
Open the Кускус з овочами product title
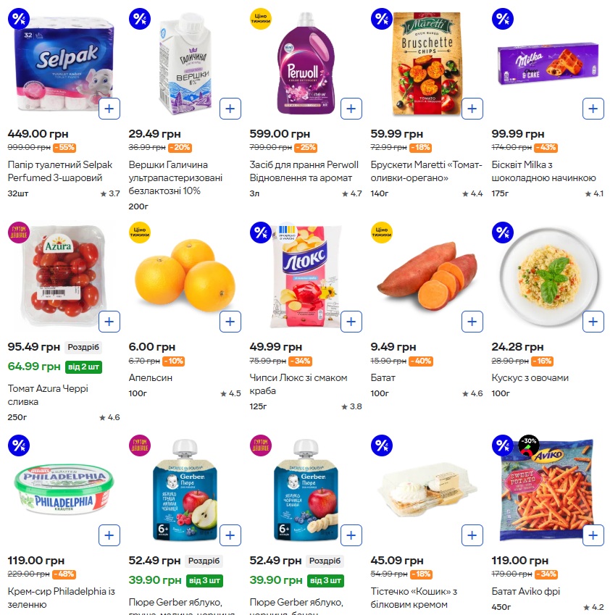(x=530, y=377)
